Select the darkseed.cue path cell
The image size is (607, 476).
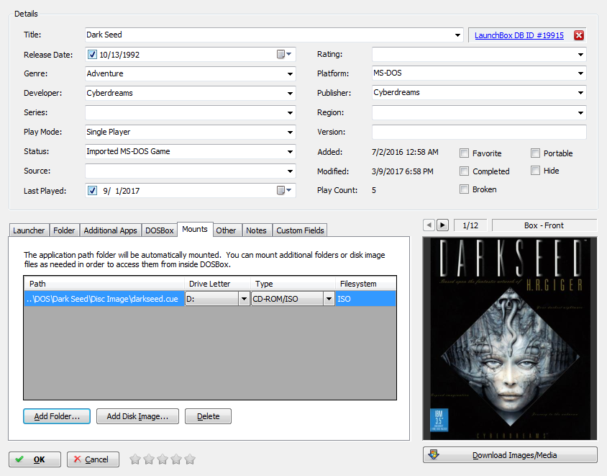[104, 299]
